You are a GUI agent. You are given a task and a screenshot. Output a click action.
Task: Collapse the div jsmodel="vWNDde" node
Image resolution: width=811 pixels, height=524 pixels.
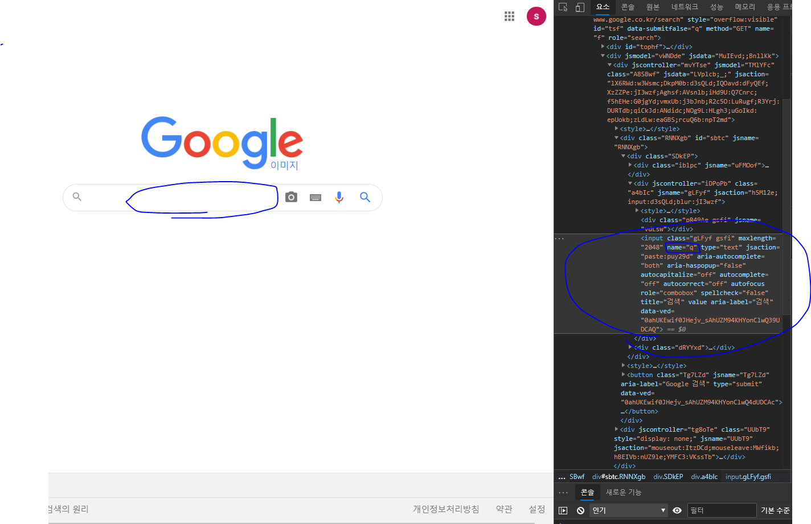tap(603, 56)
